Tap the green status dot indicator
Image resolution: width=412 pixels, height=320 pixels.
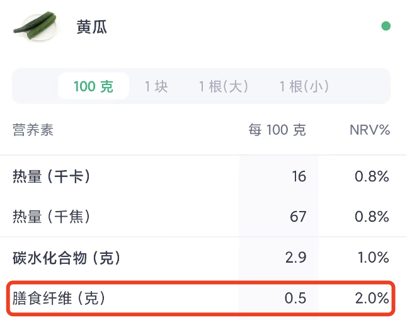(386, 26)
